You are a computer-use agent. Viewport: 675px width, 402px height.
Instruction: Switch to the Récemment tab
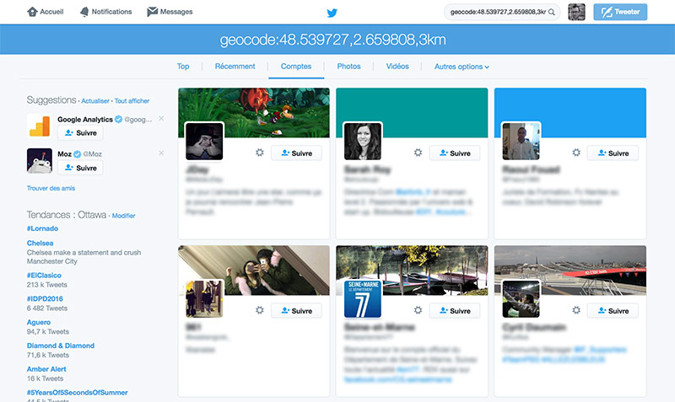tap(235, 67)
